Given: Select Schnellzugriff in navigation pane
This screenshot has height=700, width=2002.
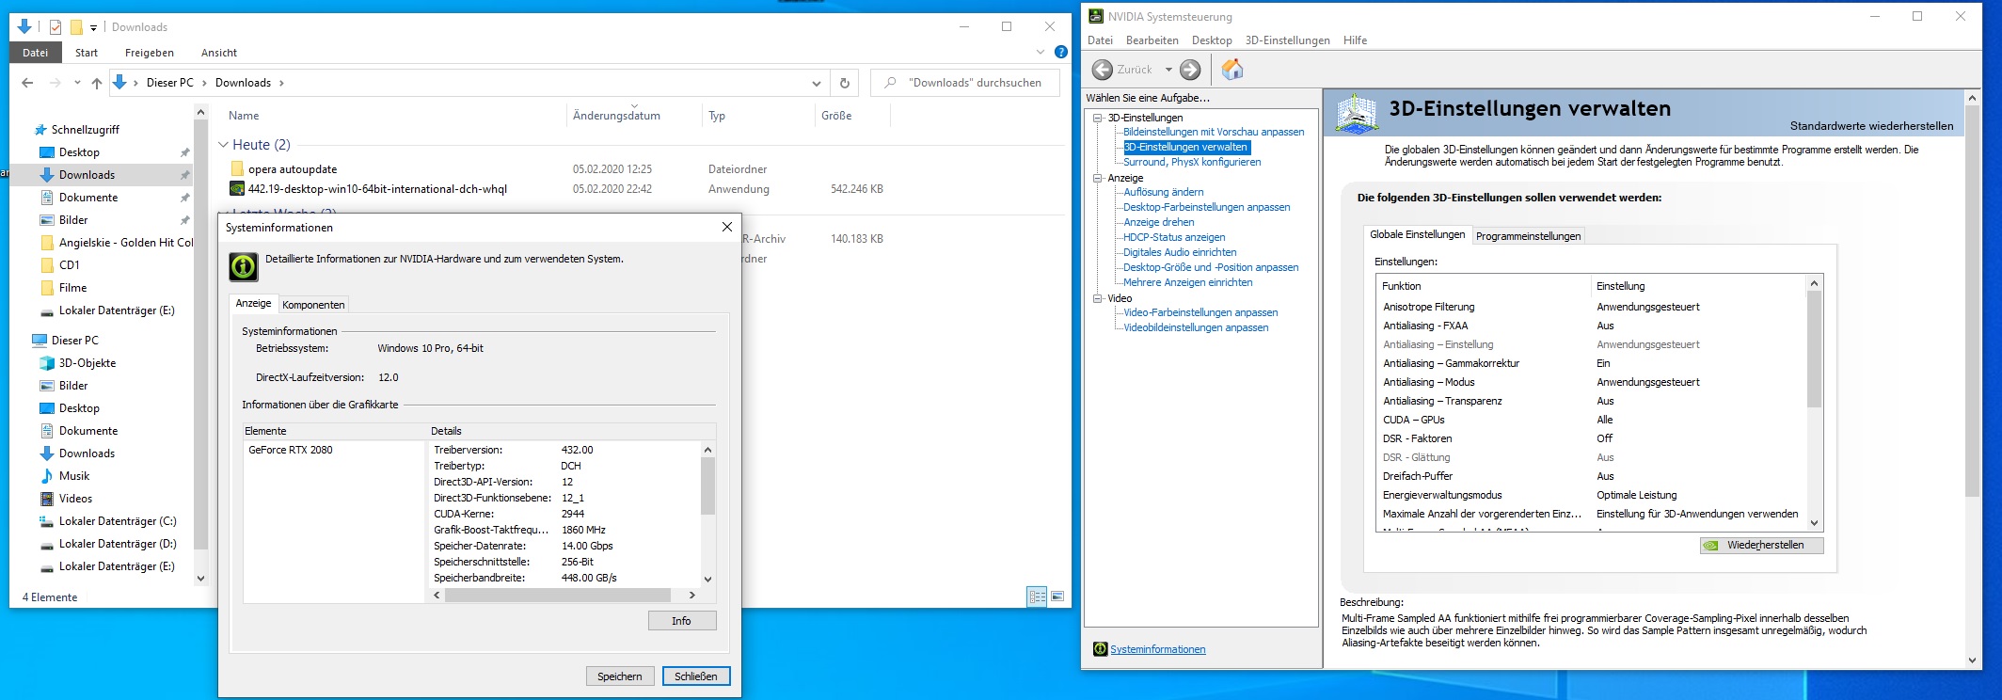Looking at the screenshot, I should coord(86,130).
